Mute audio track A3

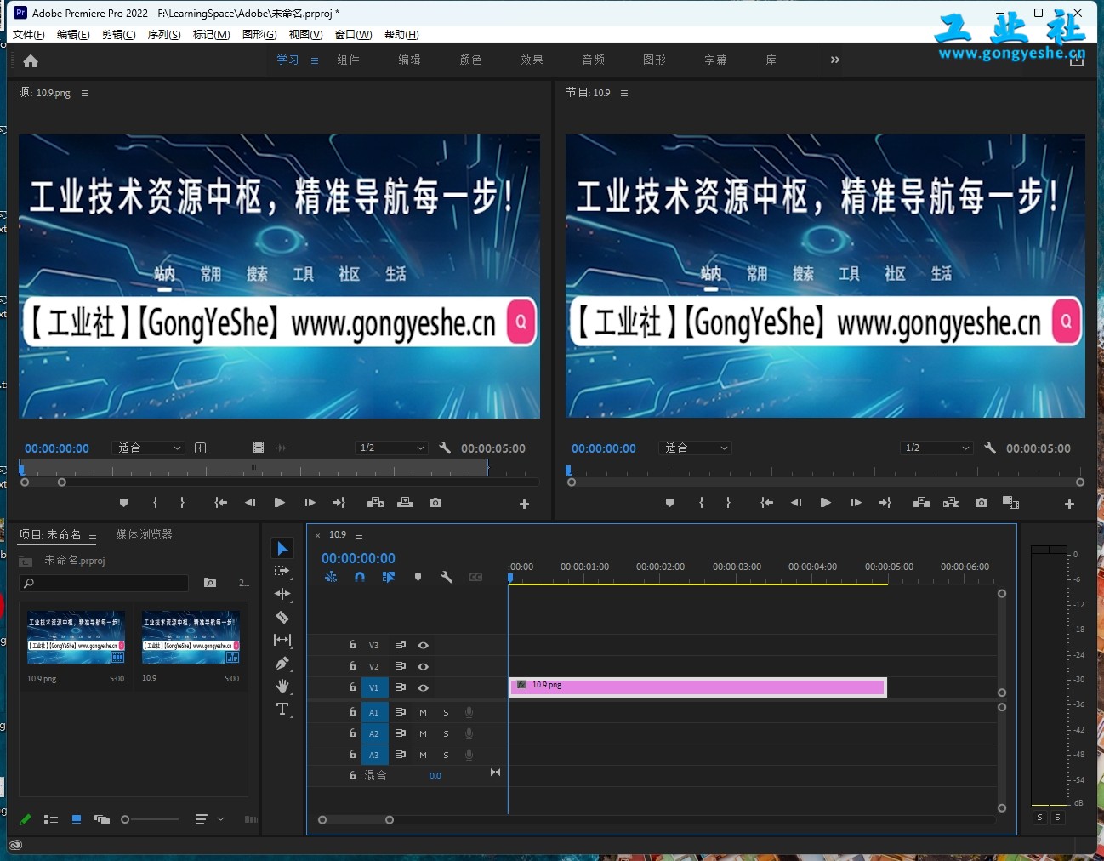(x=423, y=755)
